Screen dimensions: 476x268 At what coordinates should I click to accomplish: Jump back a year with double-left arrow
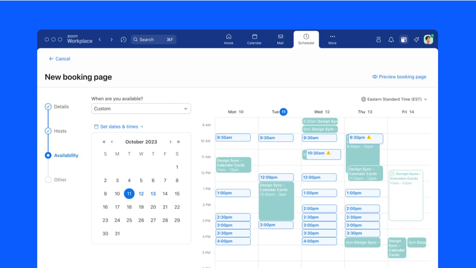[x=104, y=142]
